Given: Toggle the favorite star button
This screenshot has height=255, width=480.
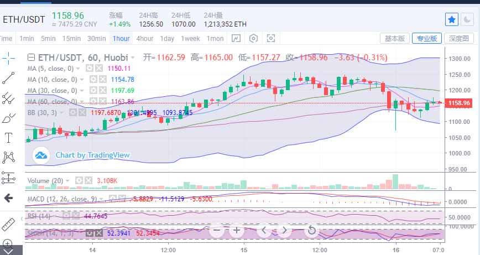Looking at the screenshot, I should pos(452,20).
